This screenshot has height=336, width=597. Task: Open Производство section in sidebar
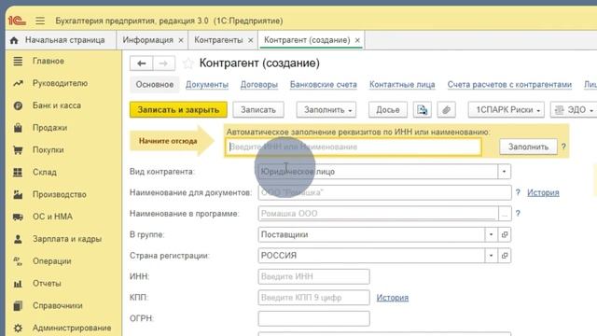point(59,194)
